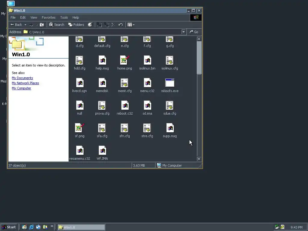Open the View menu

(x=34, y=17)
